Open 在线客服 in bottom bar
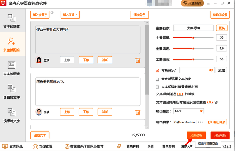Image resolution: width=236 pixels, height=151 pixels. pyautogui.click(x=43, y=146)
